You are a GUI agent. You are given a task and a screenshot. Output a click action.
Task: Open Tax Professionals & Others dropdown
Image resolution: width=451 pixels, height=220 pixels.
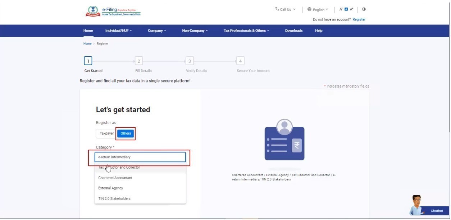tap(246, 31)
